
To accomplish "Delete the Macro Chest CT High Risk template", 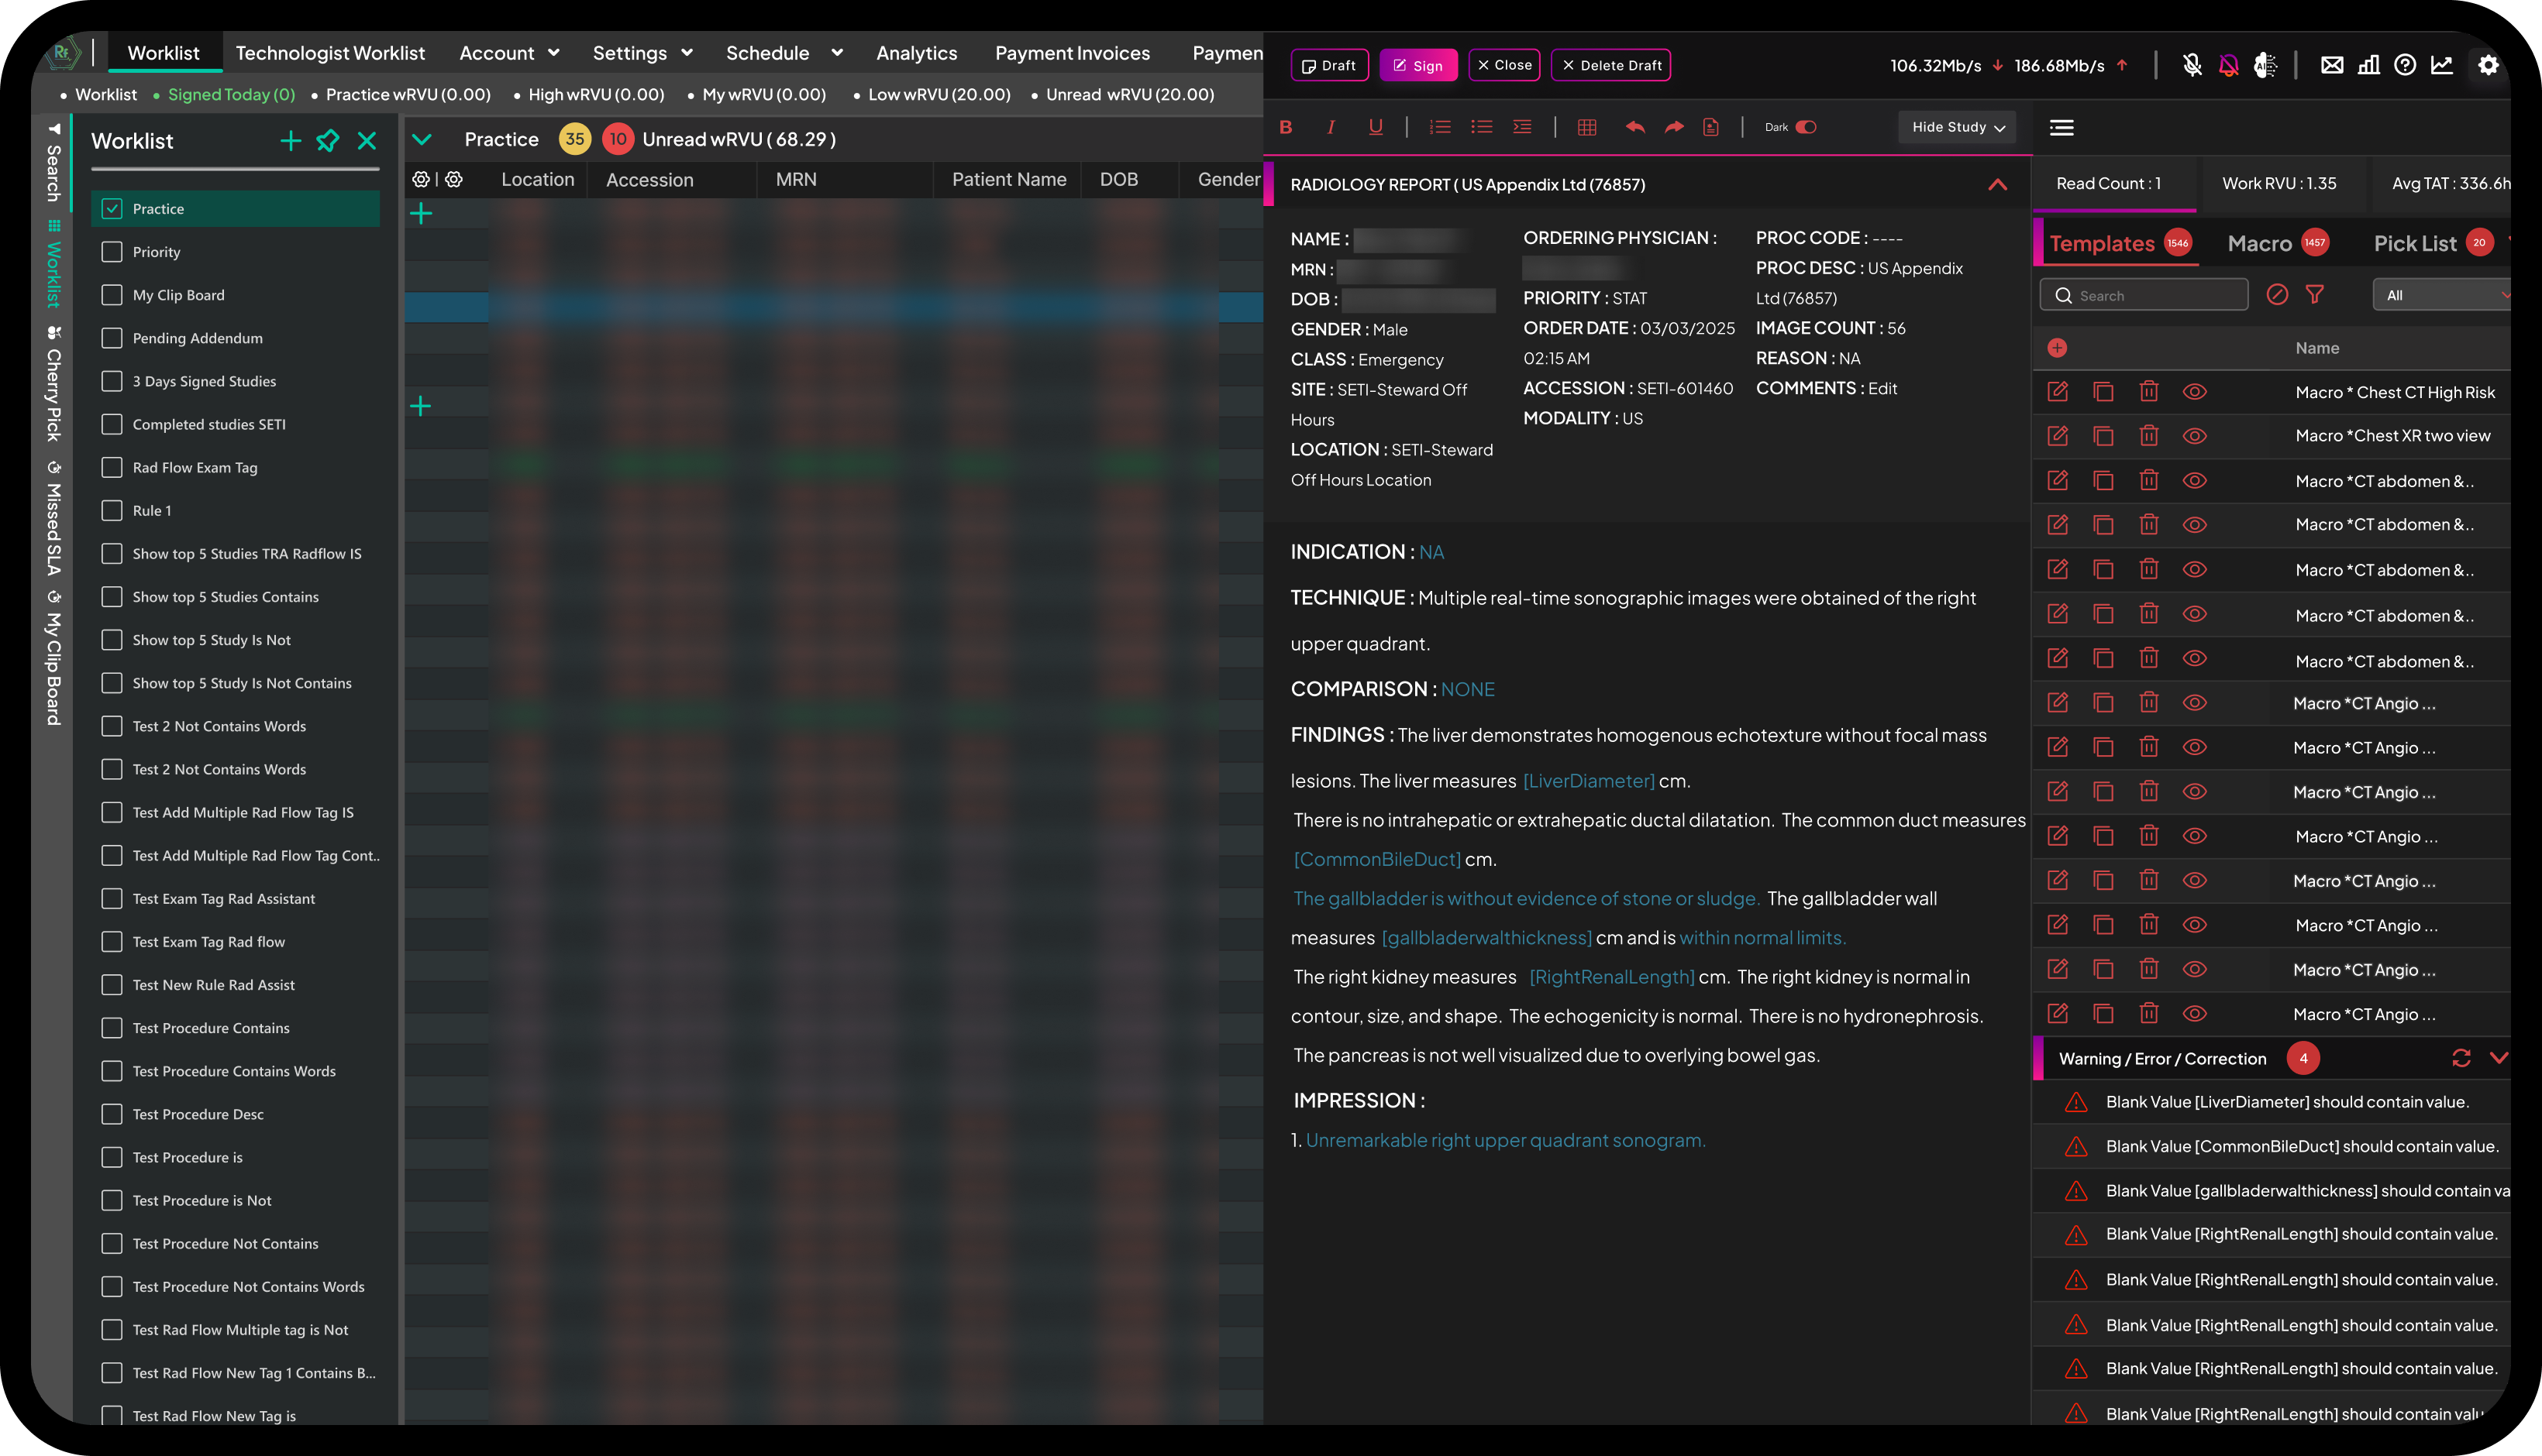I will [2148, 392].
